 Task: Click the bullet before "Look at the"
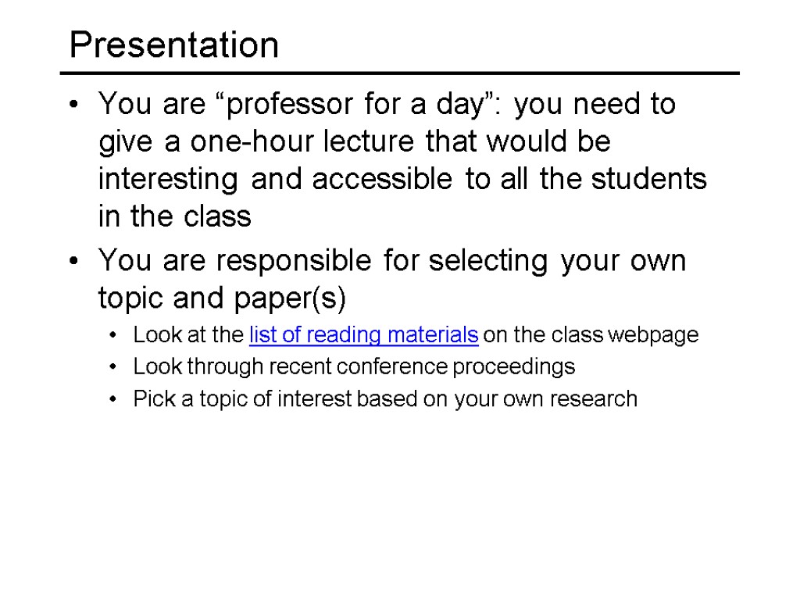pyautogui.click(x=116, y=337)
